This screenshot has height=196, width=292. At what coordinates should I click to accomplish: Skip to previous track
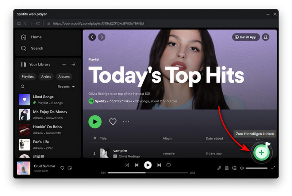[x=137, y=165]
